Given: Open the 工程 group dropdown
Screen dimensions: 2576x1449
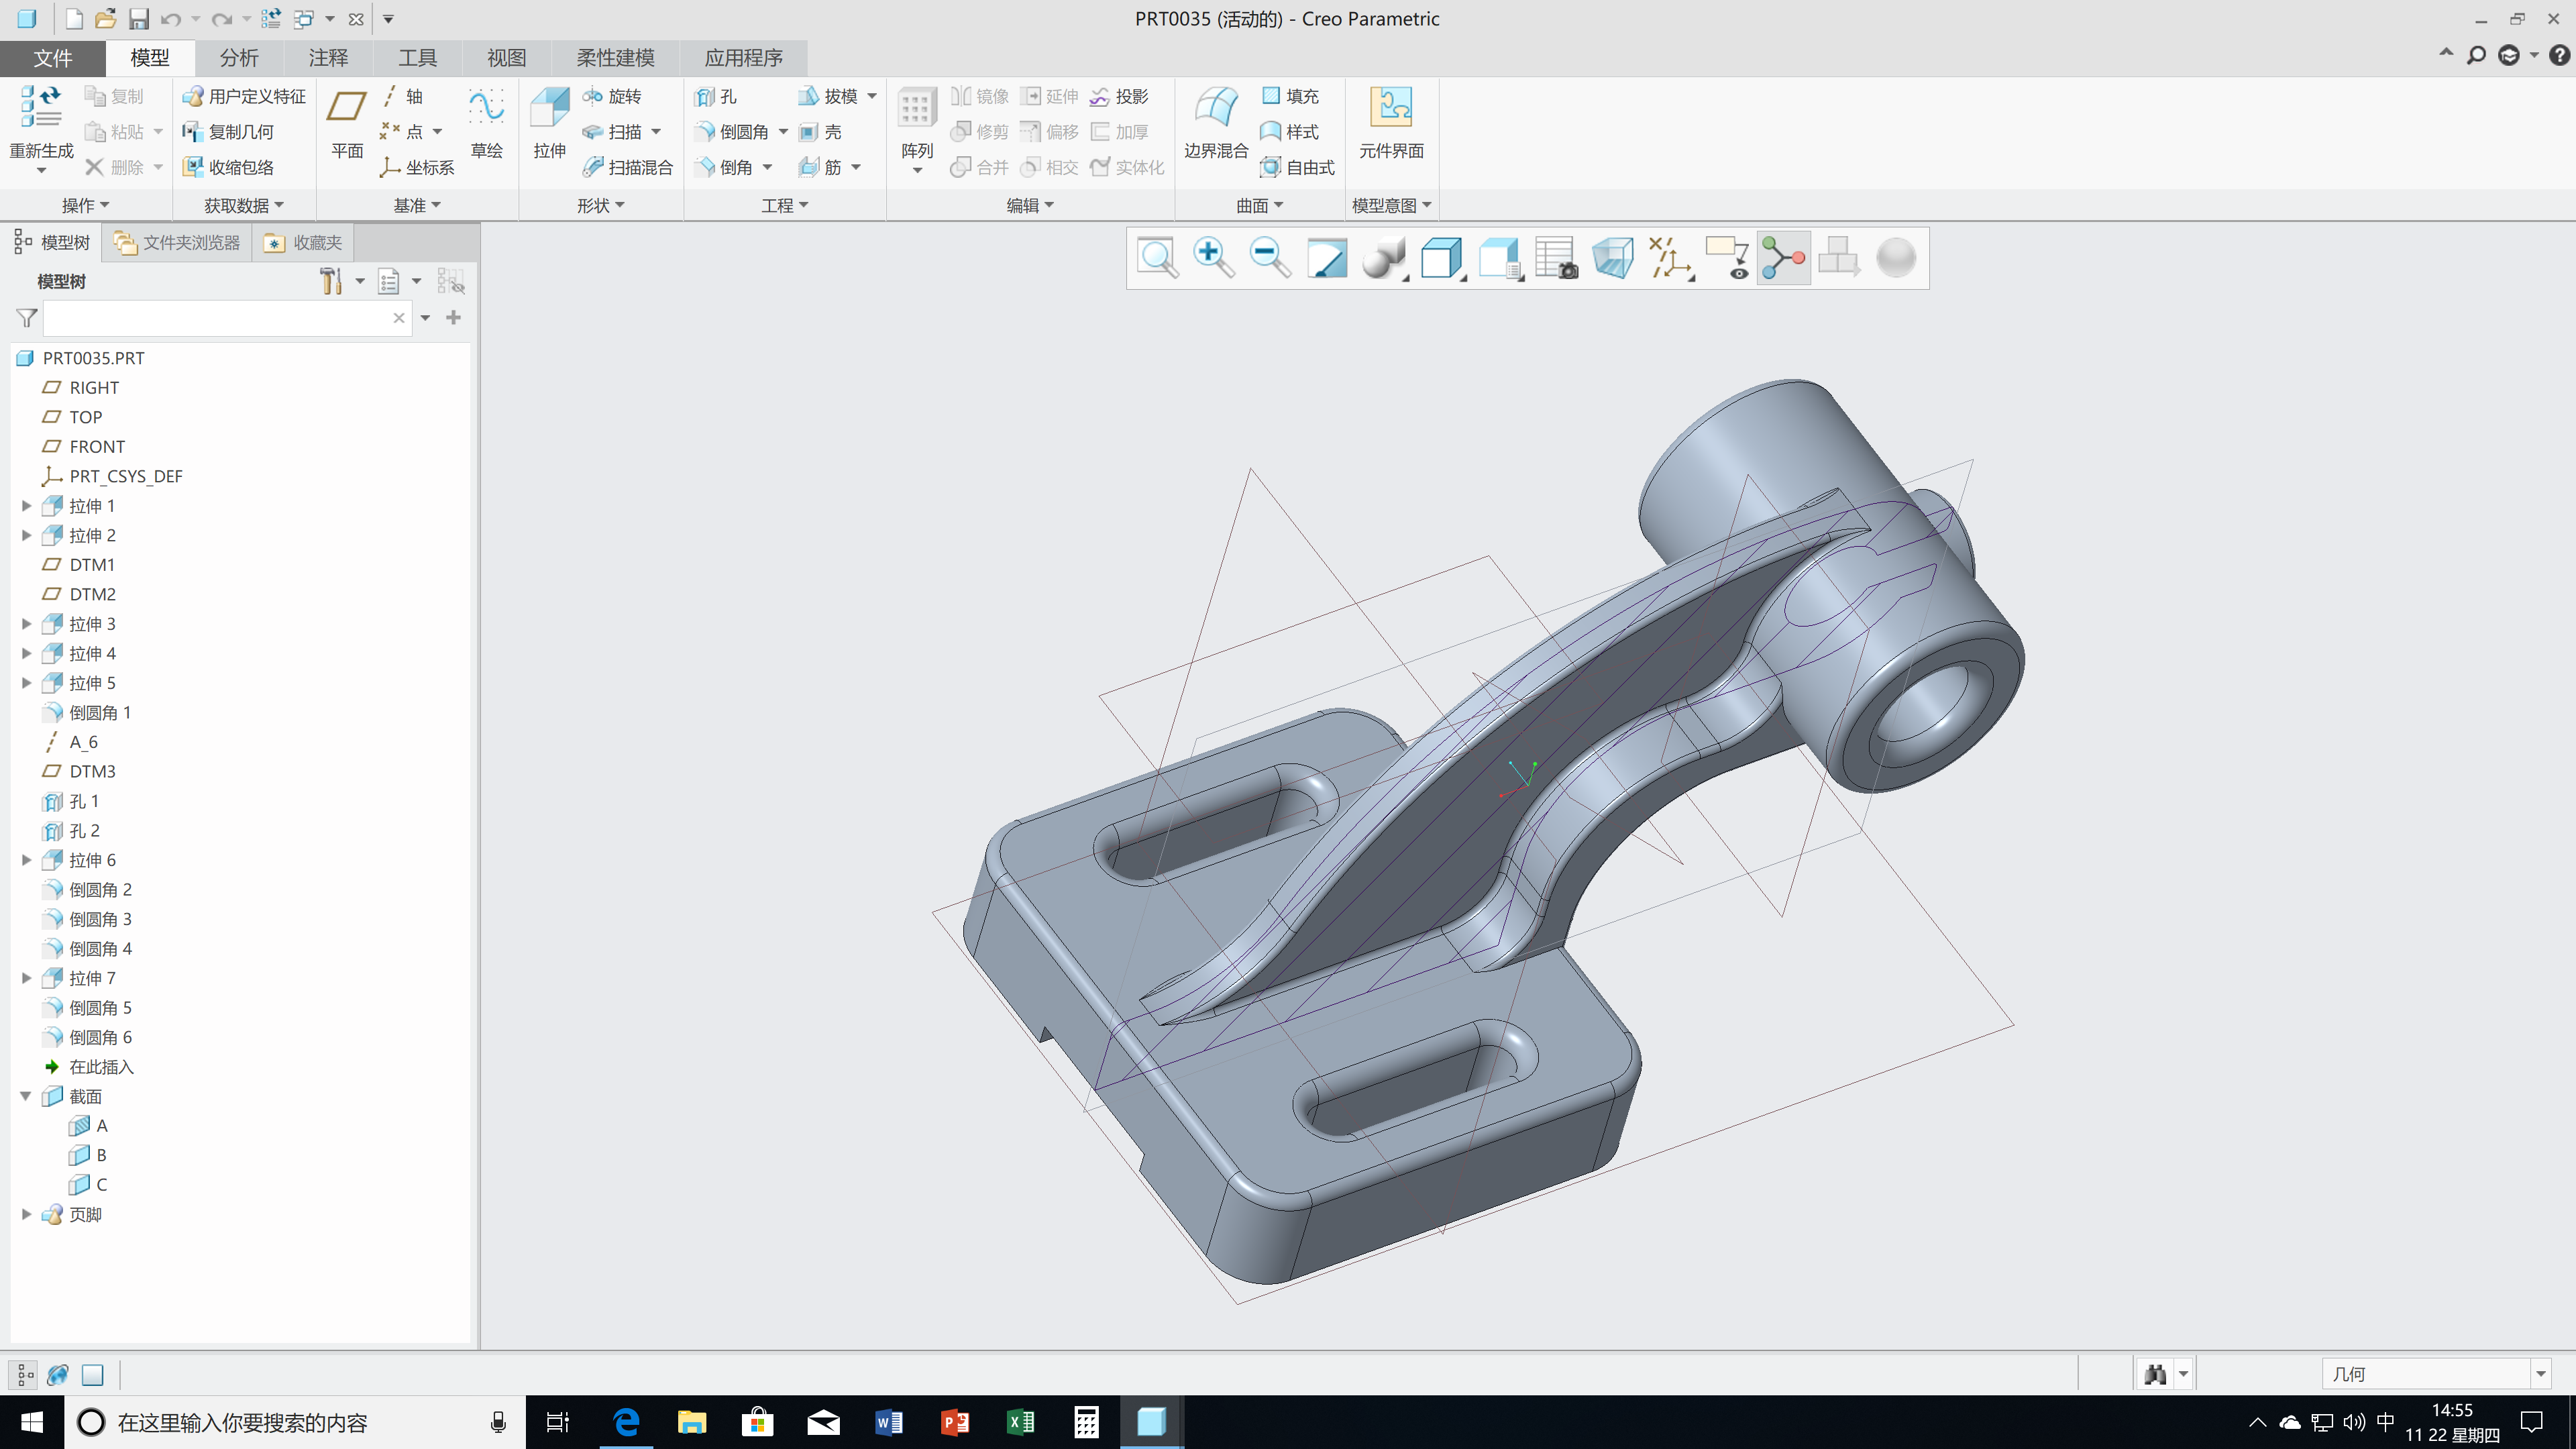Looking at the screenshot, I should pos(785,205).
